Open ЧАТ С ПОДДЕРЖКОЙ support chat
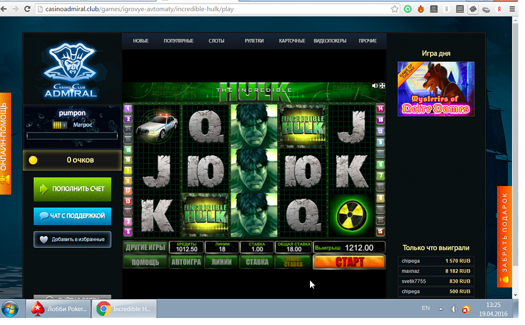Viewport: 525px width, 325px height. [72, 216]
